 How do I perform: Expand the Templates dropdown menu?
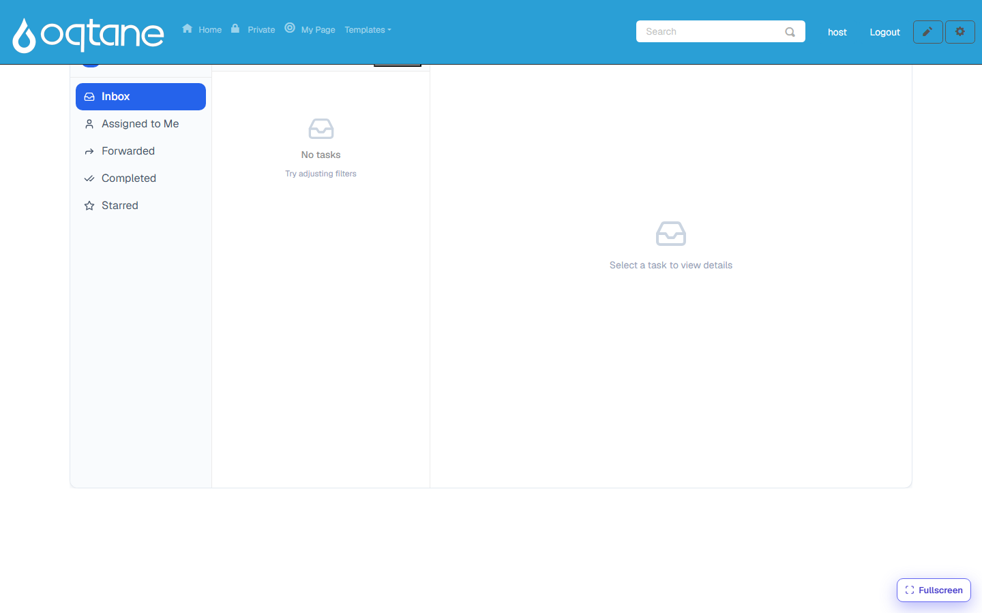tap(368, 30)
